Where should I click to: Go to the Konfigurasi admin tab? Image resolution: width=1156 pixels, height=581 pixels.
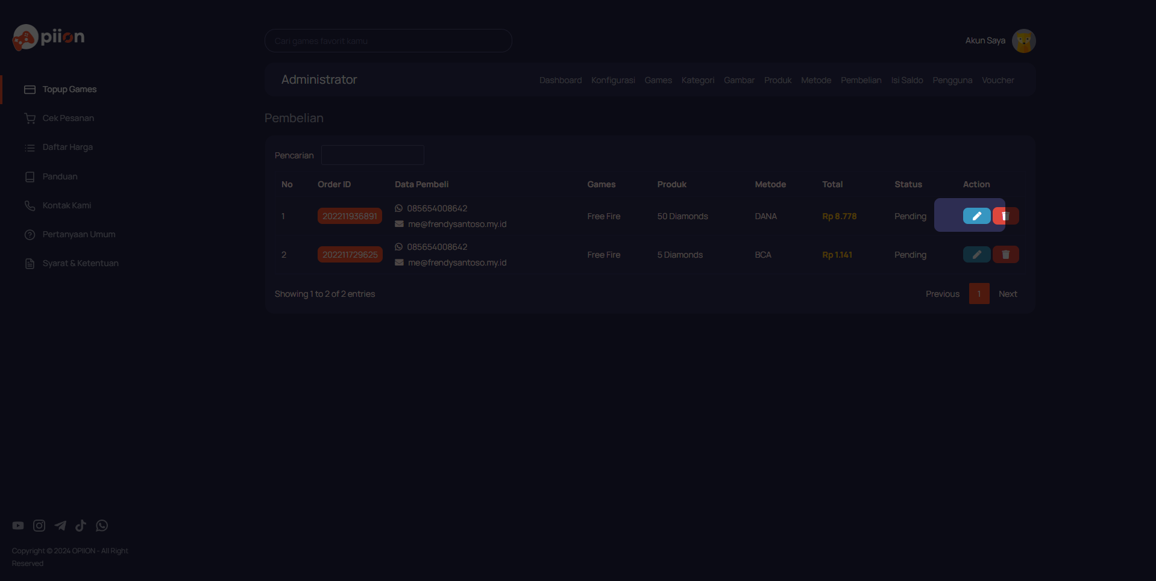pos(613,80)
